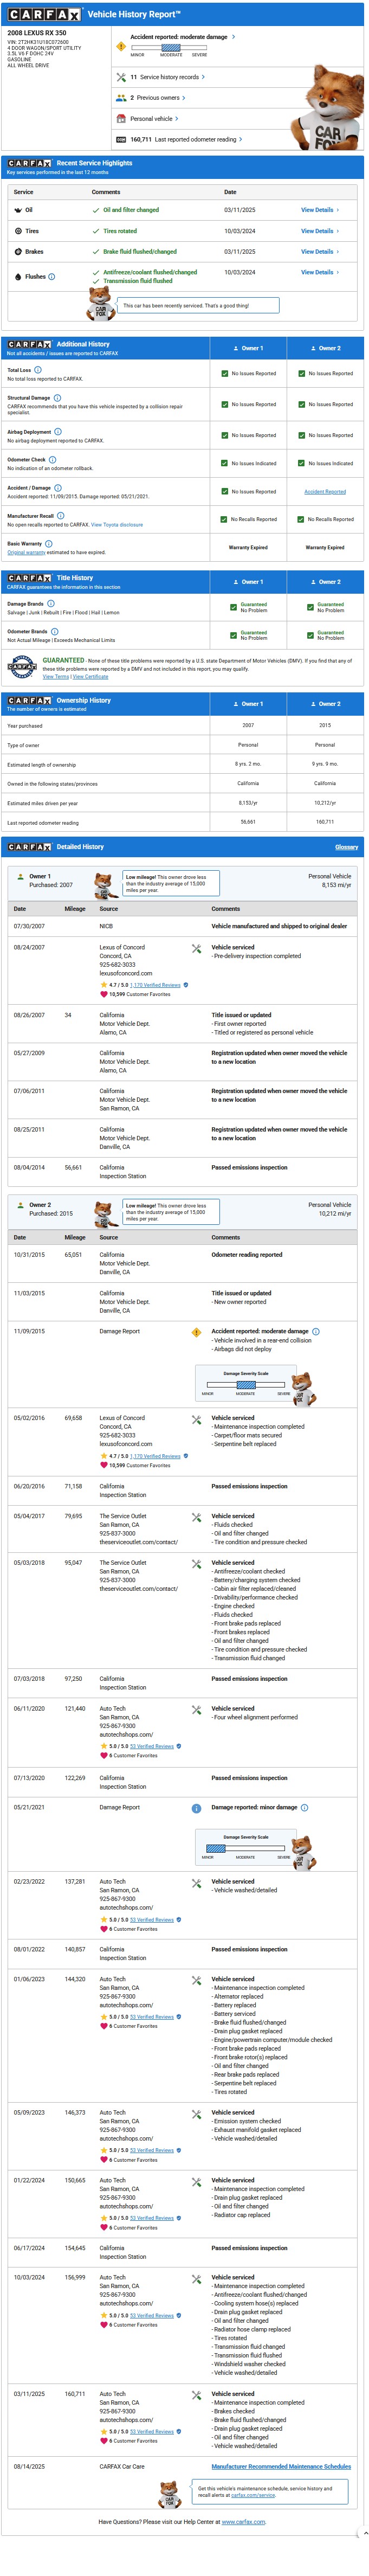Click Owner 1 Damage Brands Guaranteed check mark
Viewport: 369px width, 2576px height.
[234, 607]
